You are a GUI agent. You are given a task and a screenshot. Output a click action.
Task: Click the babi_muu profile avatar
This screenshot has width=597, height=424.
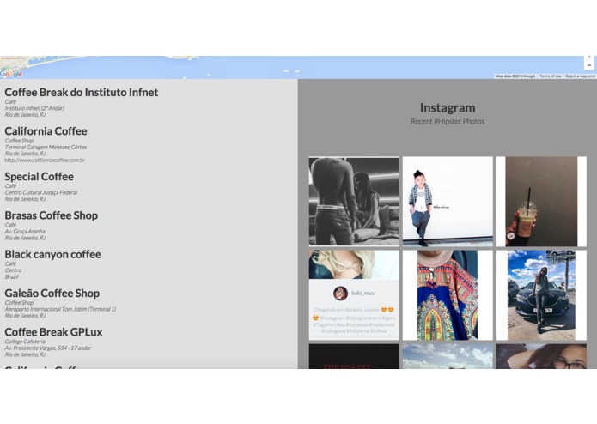pos(340,294)
